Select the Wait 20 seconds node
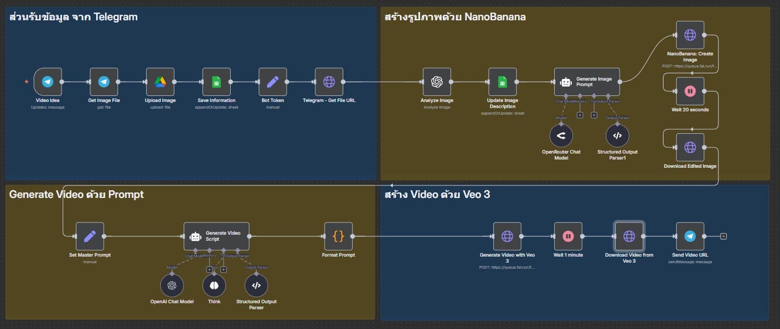Viewport: 780px width, 329px height. [690, 91]
